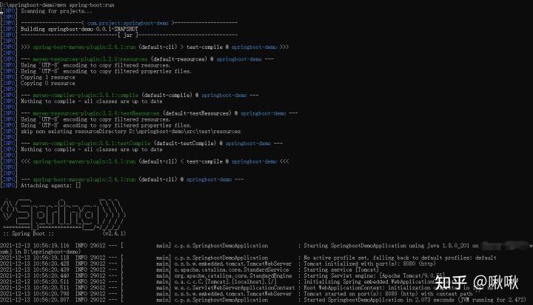Viewport: 533px width, 305px height.
Task: Click "maven-compiler-plugin:3.8.1:testCompile" plugin text
Action: coord(92,144)
